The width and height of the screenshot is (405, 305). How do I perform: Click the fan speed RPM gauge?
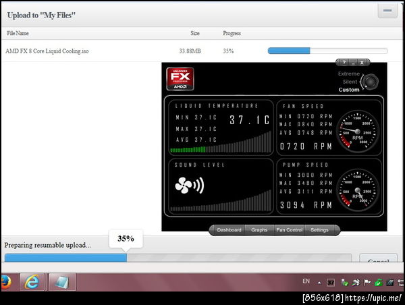click(358, 132)
